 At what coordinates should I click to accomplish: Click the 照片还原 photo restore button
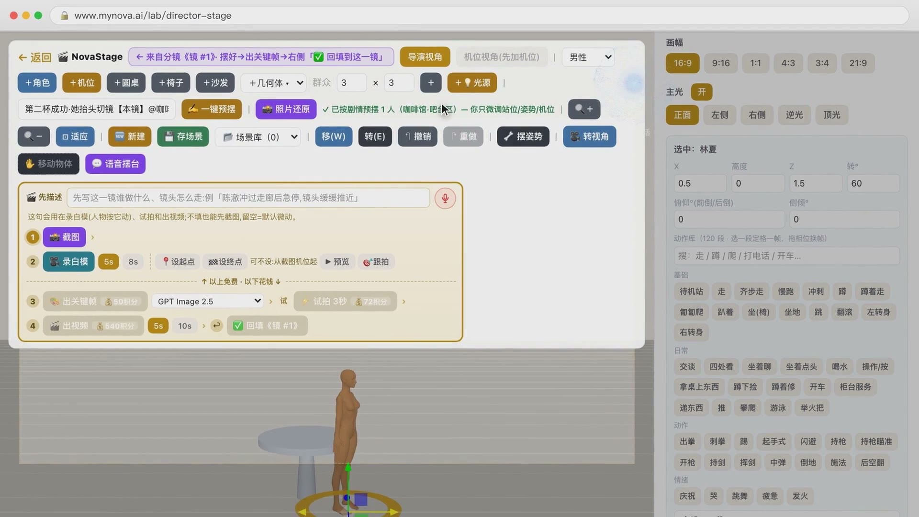[x=286, y=109]
